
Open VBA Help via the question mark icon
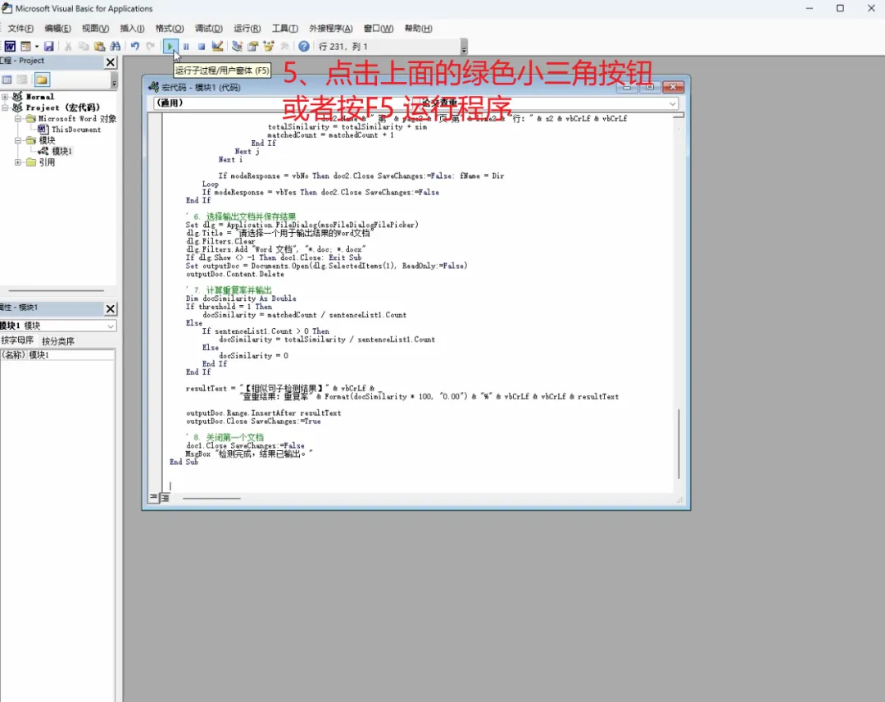pyautogui.click(x=304, y=46)
